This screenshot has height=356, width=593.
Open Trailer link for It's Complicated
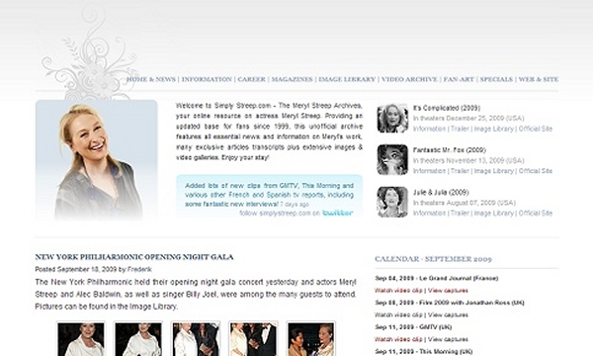[x=460, y=129]
